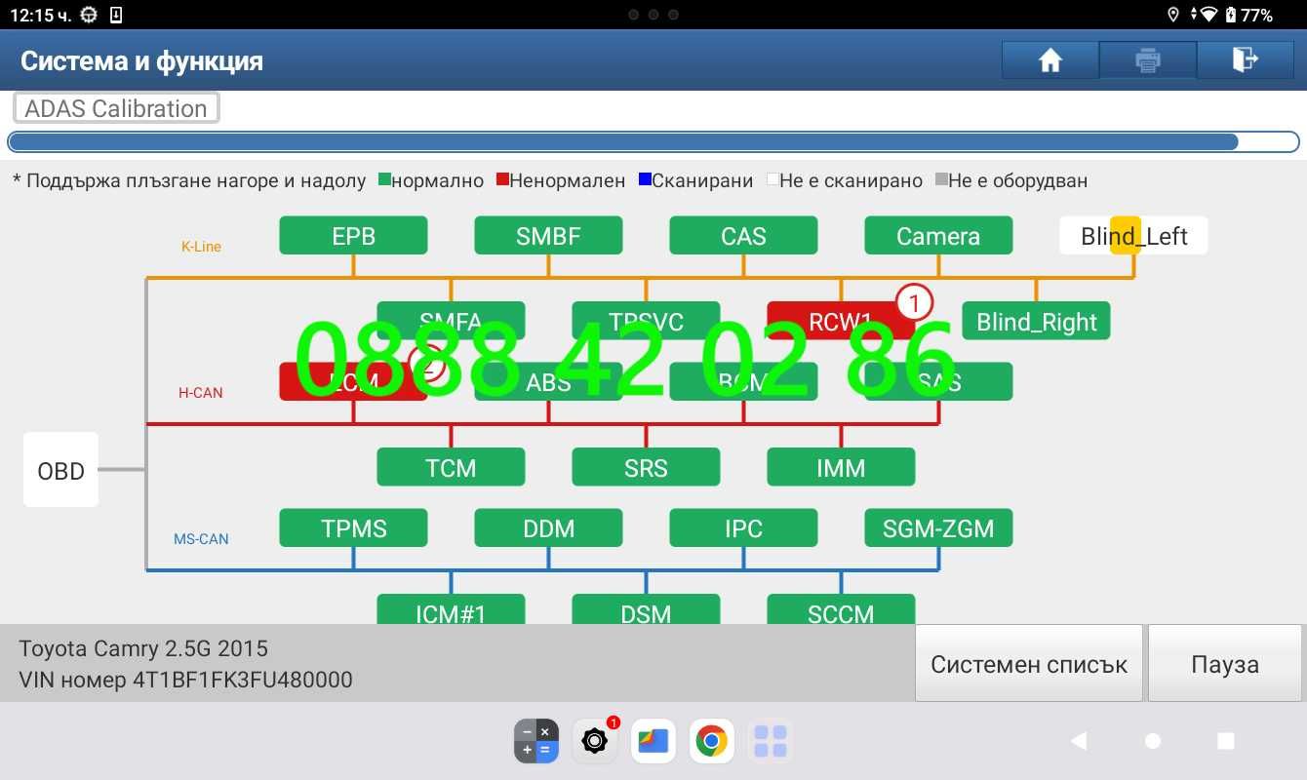The height and width of the screenshot is (780, 1307).
Task: Select the ABS module
Action: (548, 382)
